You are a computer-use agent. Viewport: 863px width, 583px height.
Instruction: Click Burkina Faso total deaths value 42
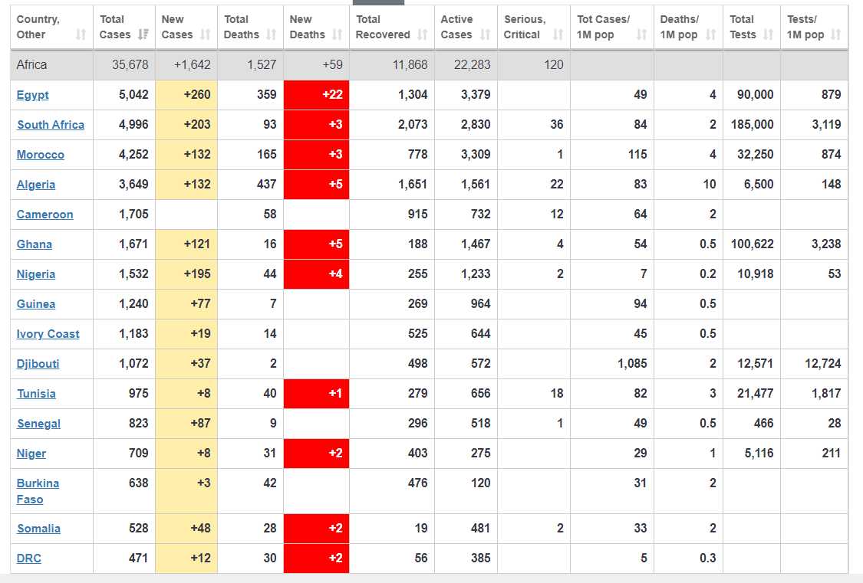(270, 483)
